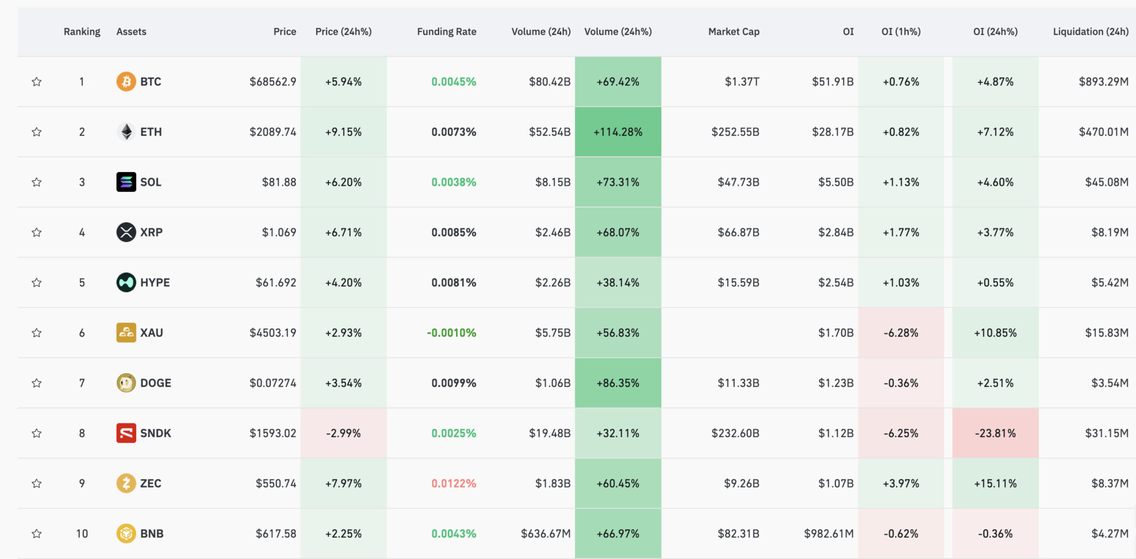
Task: Click SNDK price change -2.99%
Action: click(343, 433)
